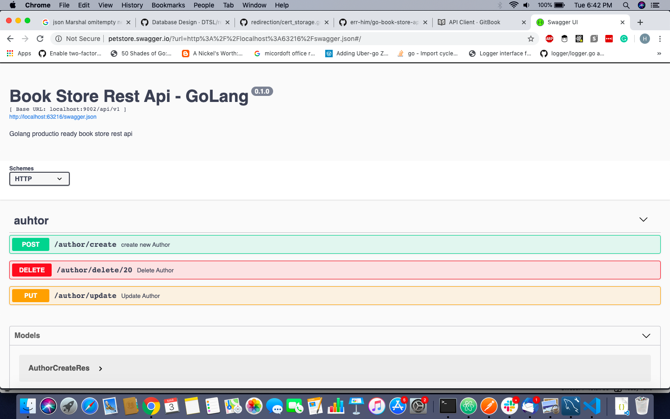Open Visual Studio Code in the dock
Viewport: 670px width, 419px height.
click(591, 406)
